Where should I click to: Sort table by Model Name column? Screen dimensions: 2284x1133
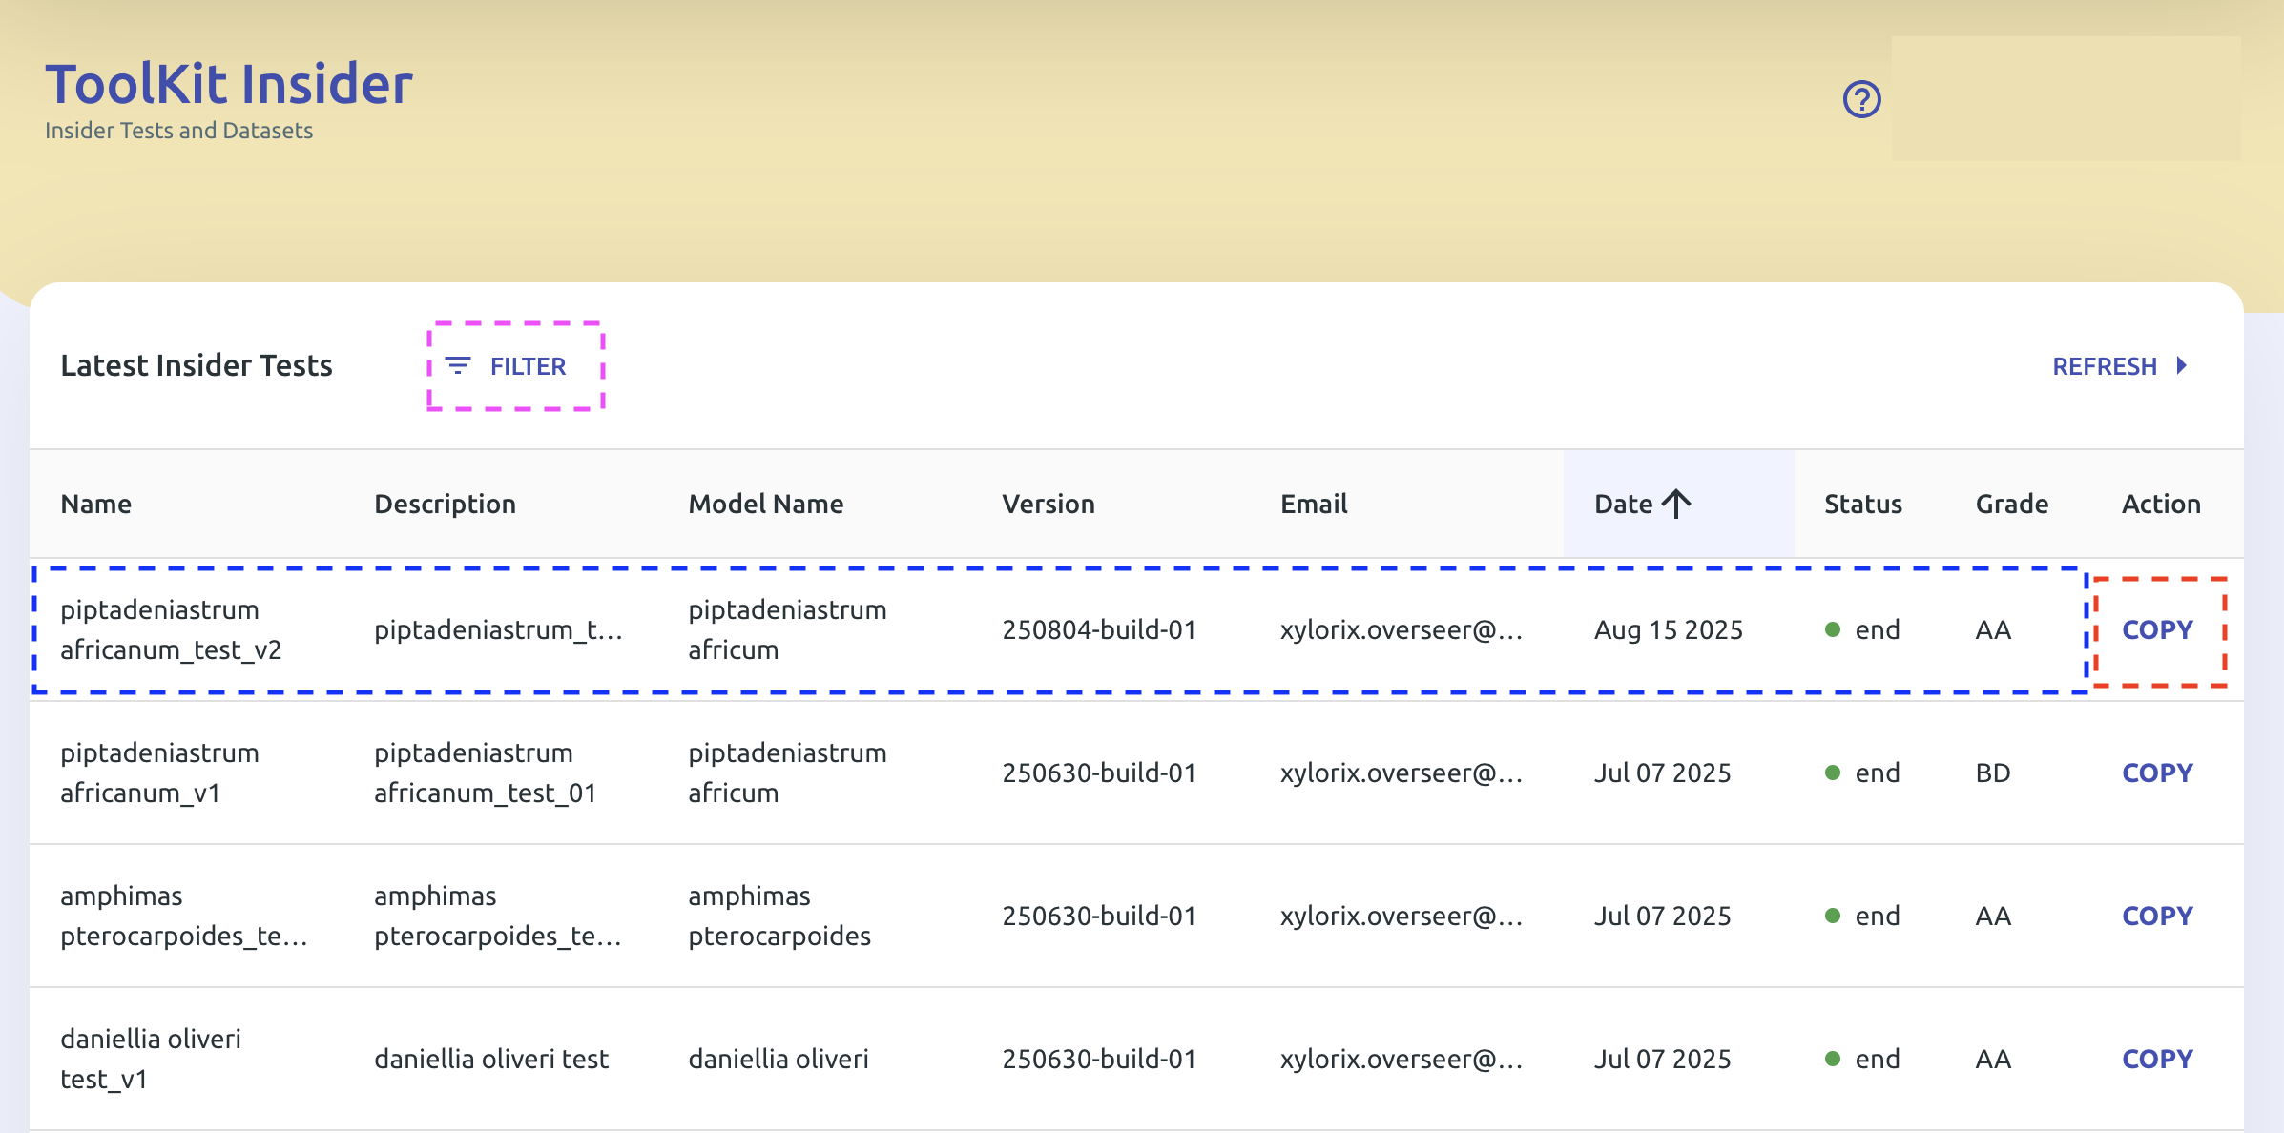click(x=765, y=504)
